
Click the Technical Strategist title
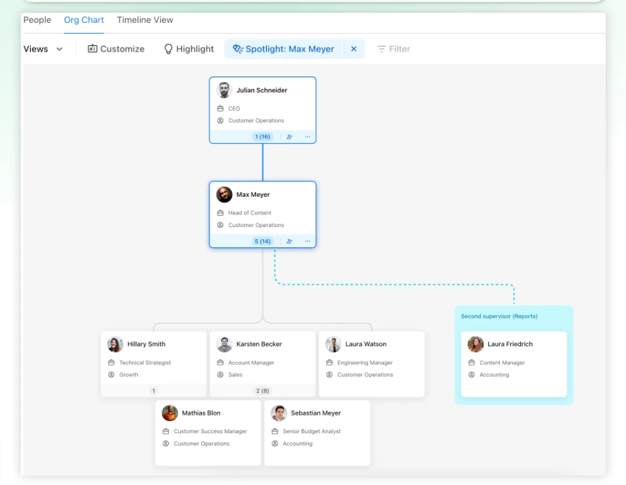pos(145,363)
